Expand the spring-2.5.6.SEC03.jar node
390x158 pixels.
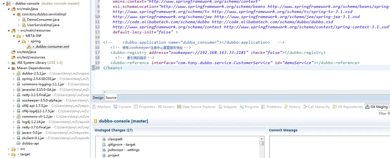(14, 79)
